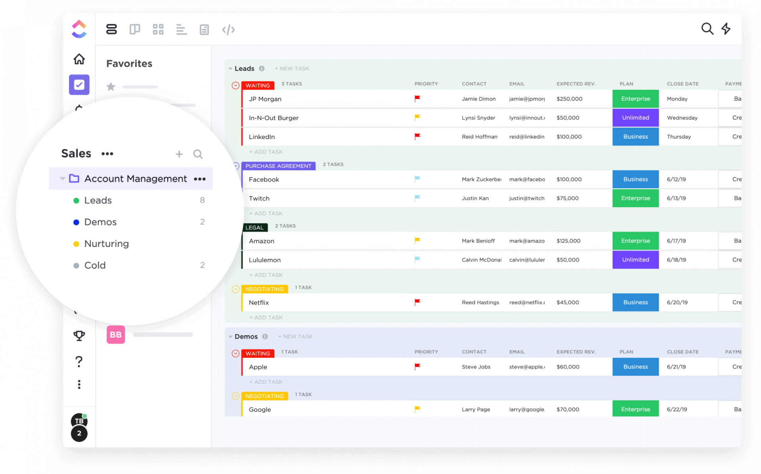Go to Home in the sidebar

[x=79, y=59]
